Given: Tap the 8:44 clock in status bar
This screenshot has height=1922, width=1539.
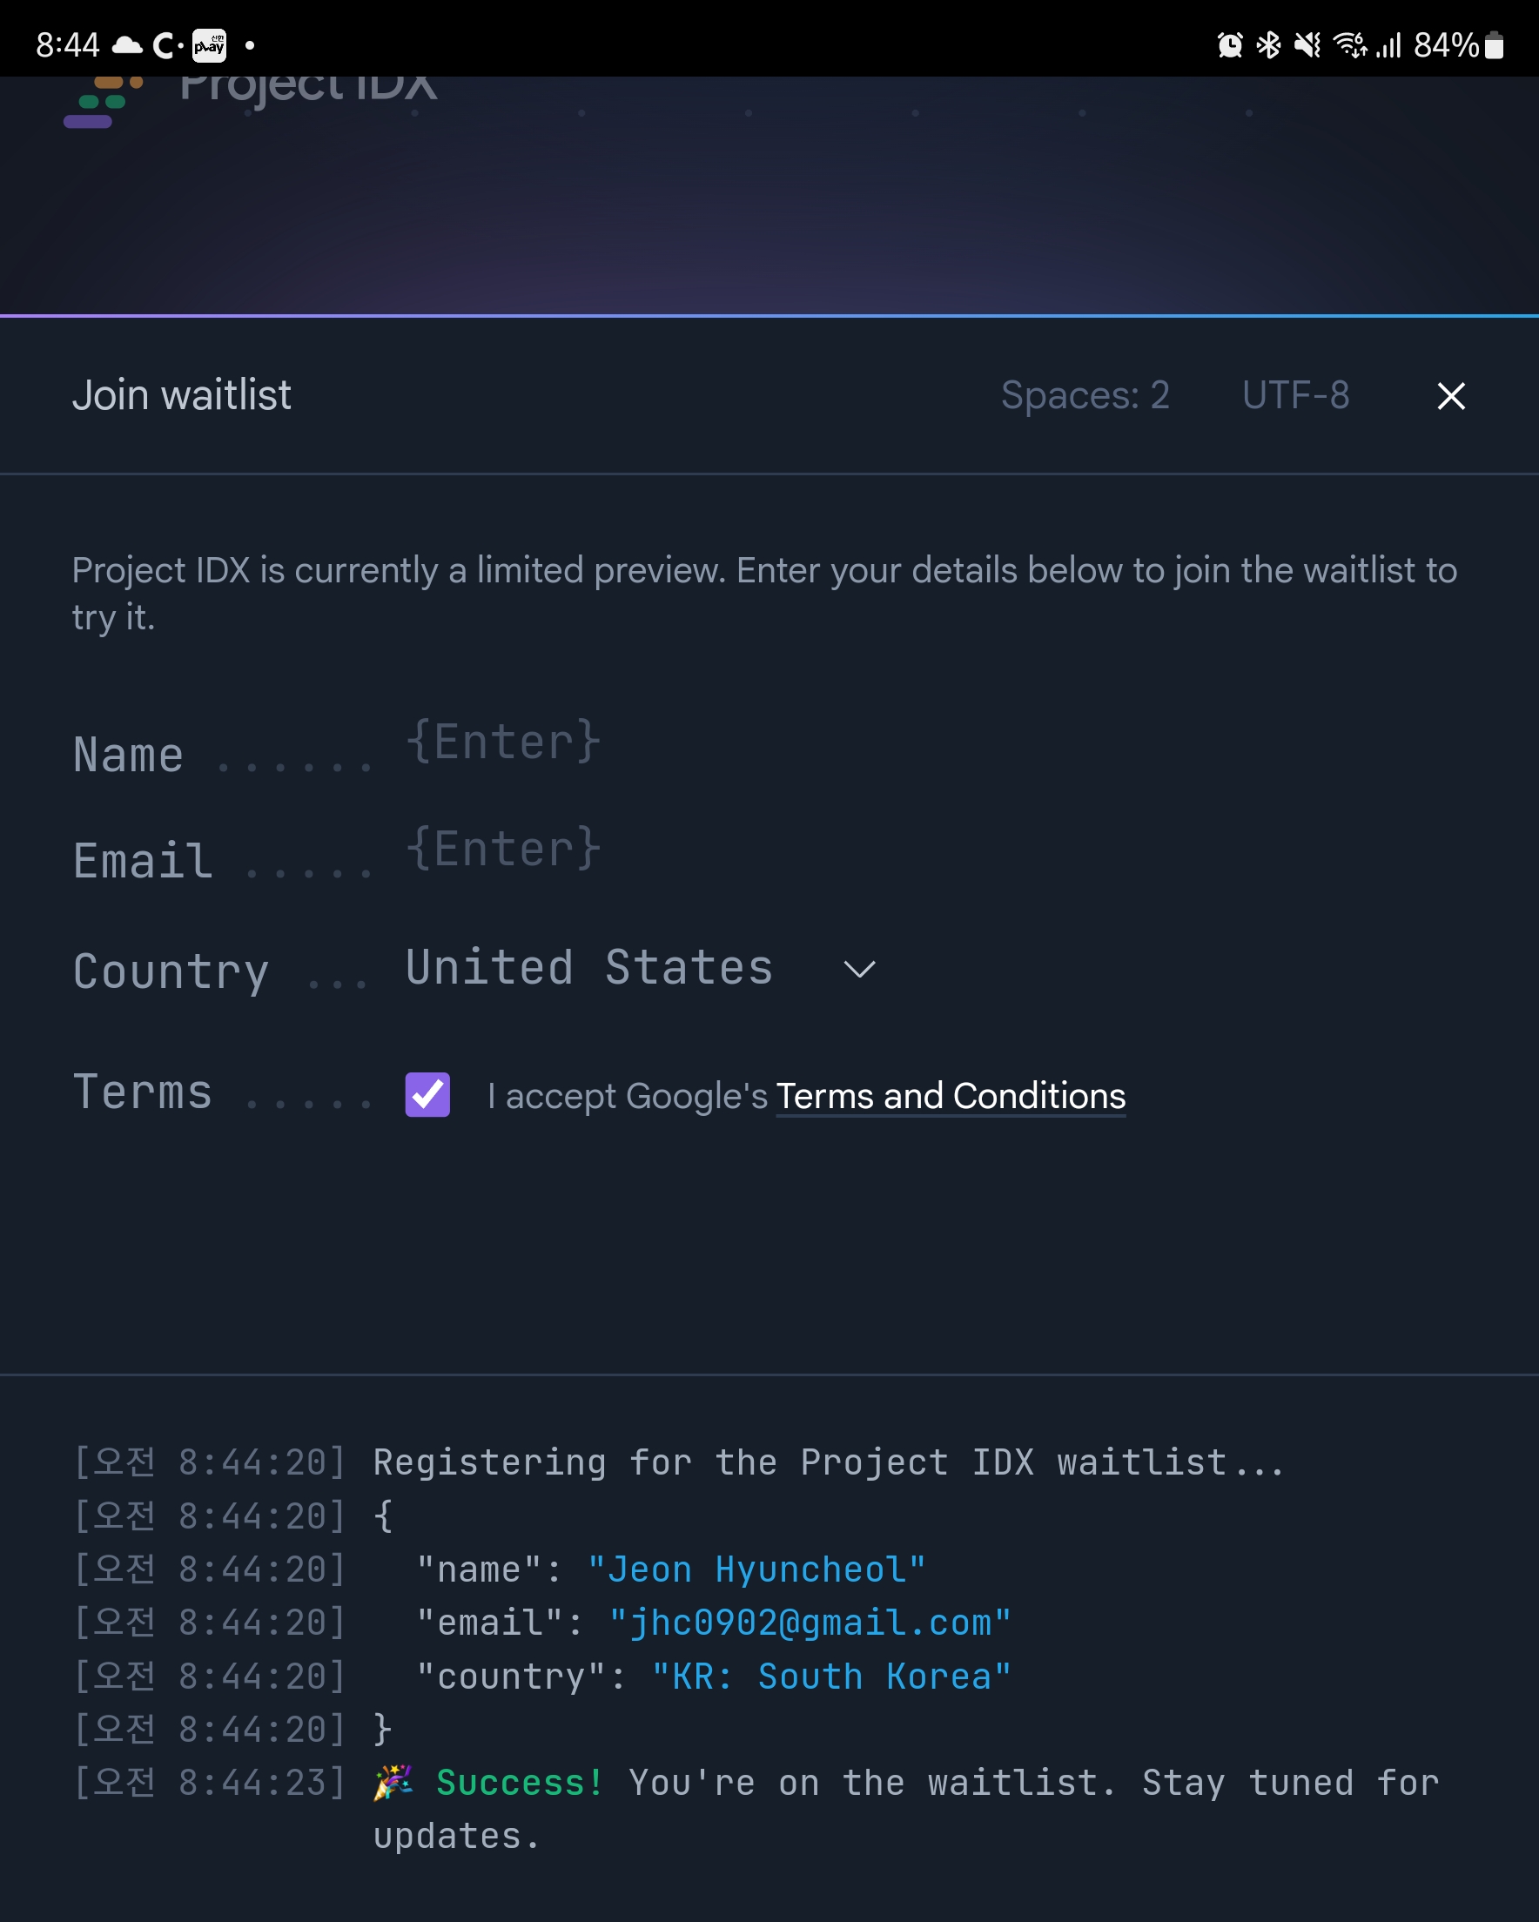Looking at the screenshot, I should [68, 44].
